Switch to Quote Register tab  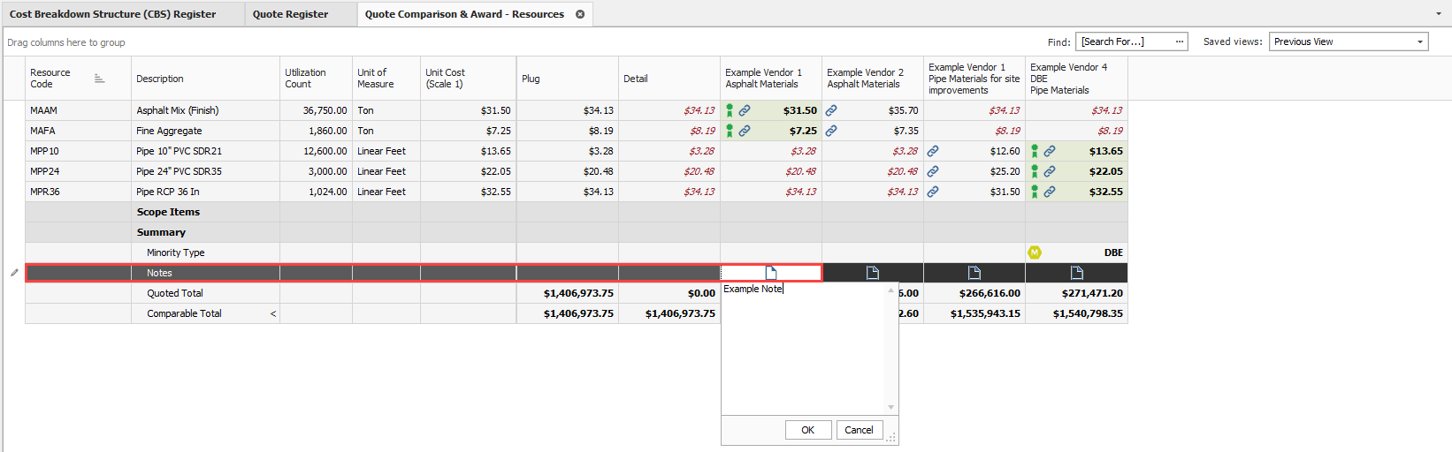point(290,14)
